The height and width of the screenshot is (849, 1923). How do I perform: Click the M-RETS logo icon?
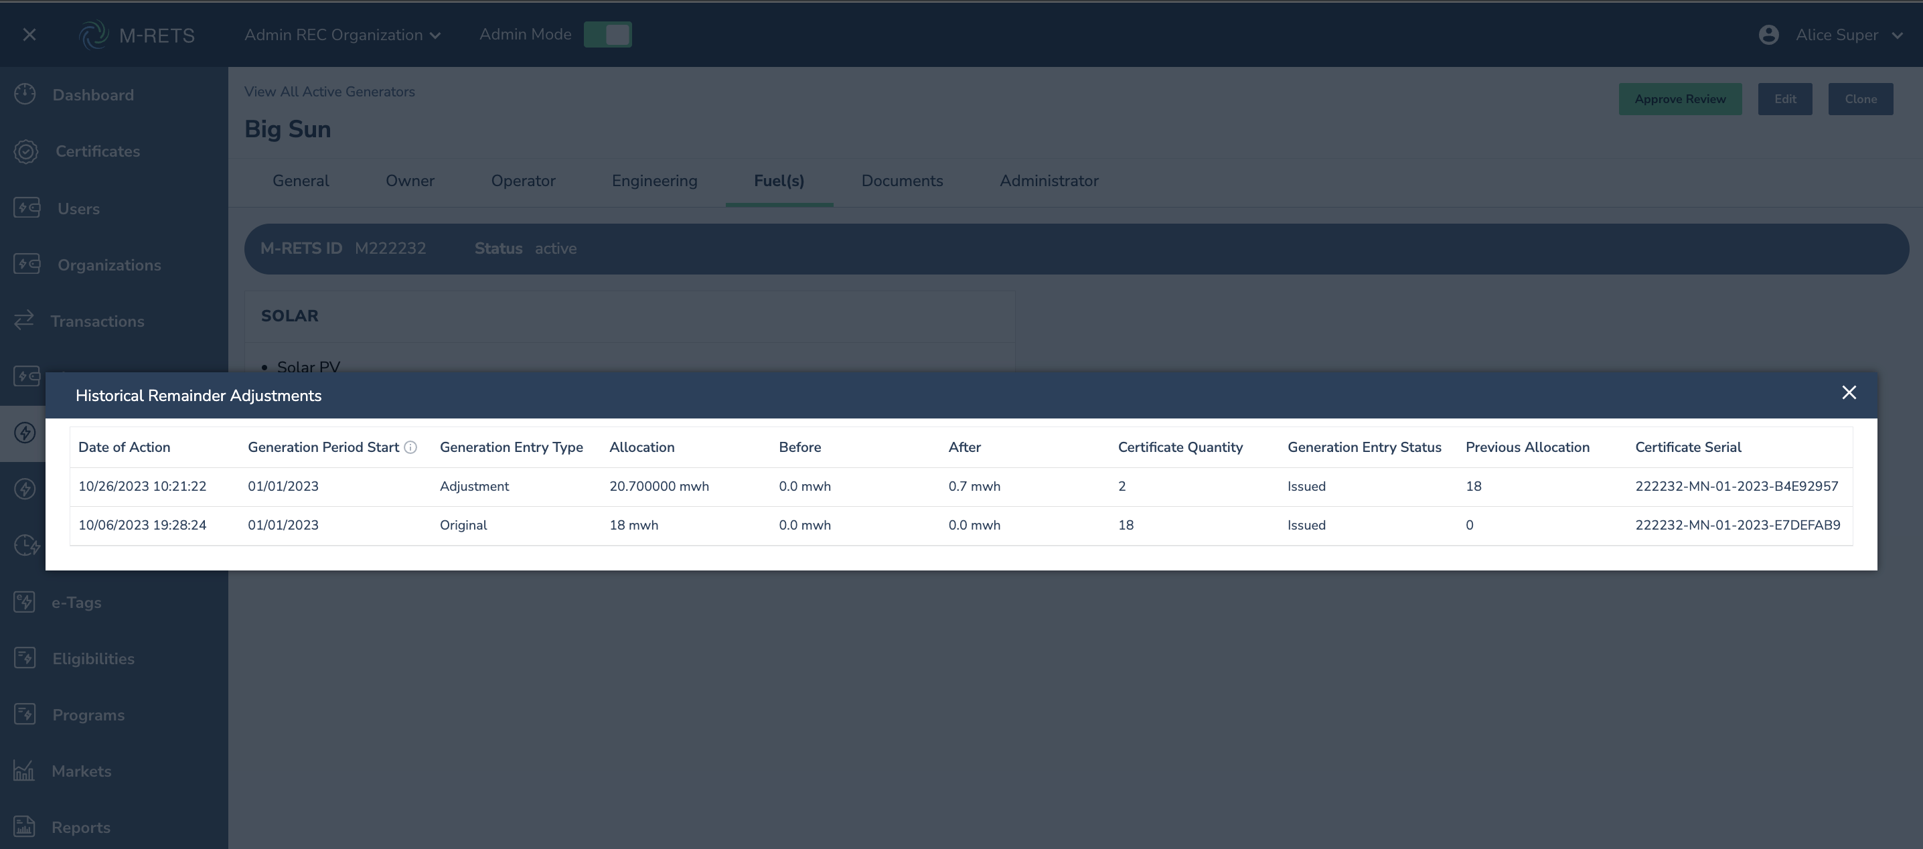[94, 34]
